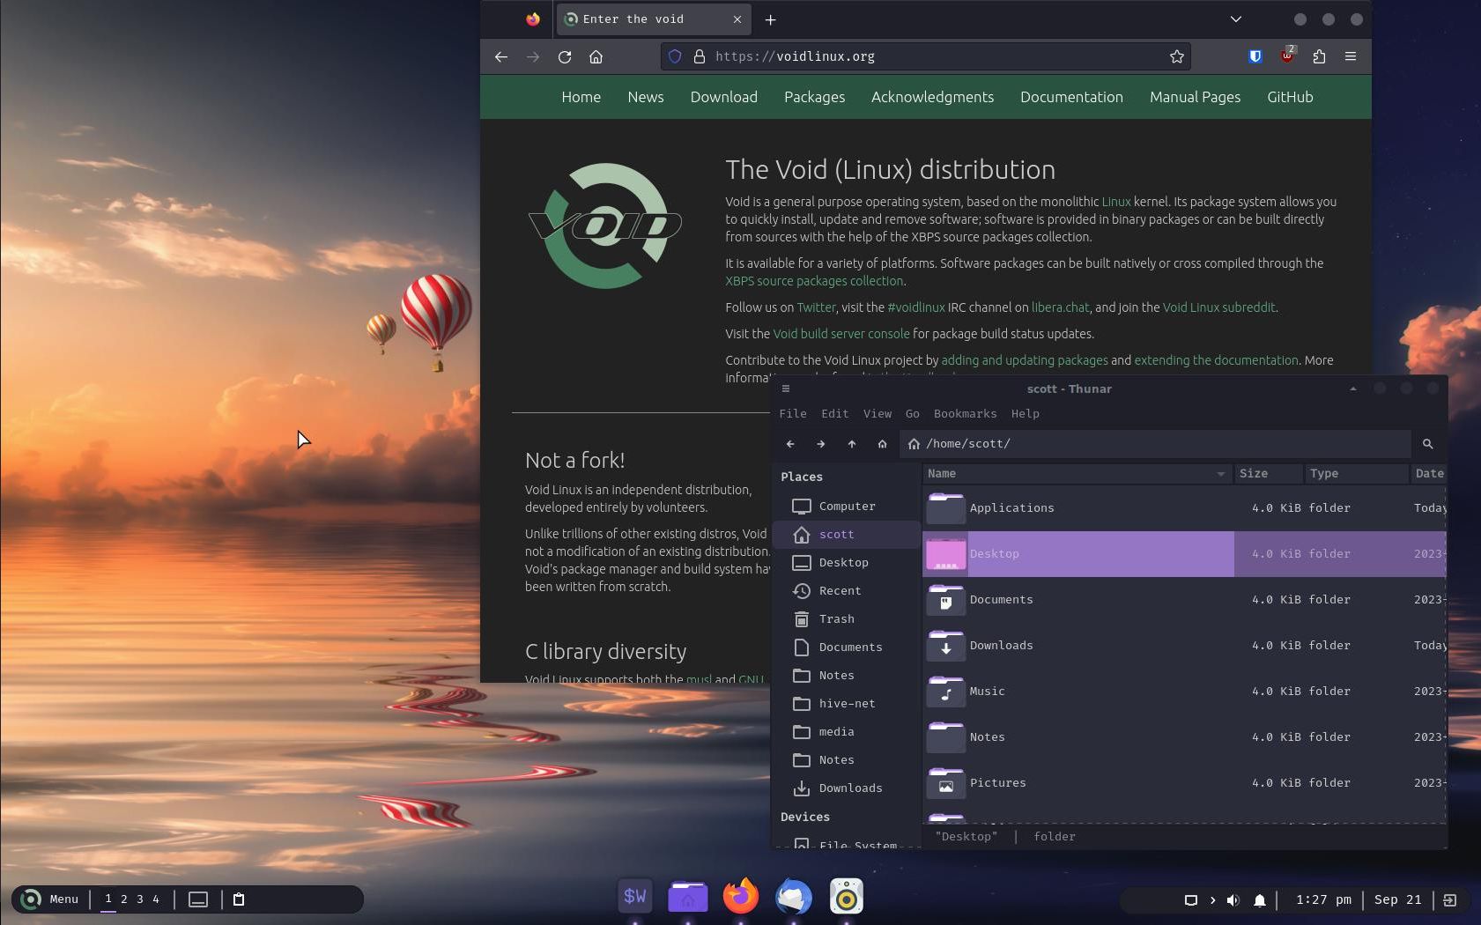Open Packages in Void navigation

(815, 97)
